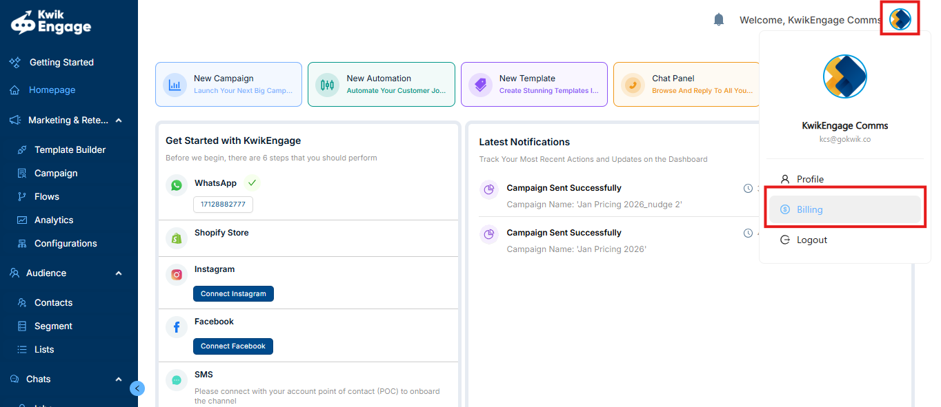Viewport: 941px width, 407px height.
Task: Click the 'Jan Pricing 2026_nudge 2' notification icon
Action: pyautogui.click(x=489, y=189)
